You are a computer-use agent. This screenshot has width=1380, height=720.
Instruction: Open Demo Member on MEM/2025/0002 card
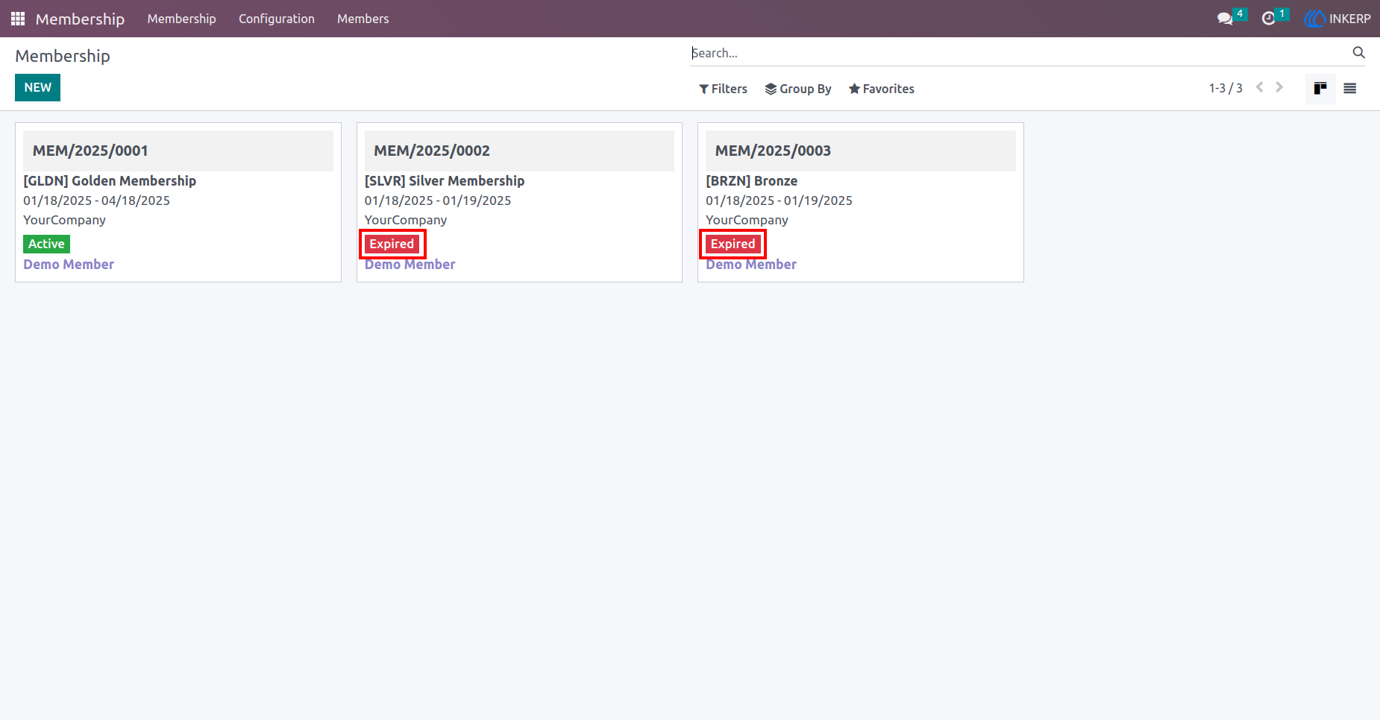[x=410, y=265]
